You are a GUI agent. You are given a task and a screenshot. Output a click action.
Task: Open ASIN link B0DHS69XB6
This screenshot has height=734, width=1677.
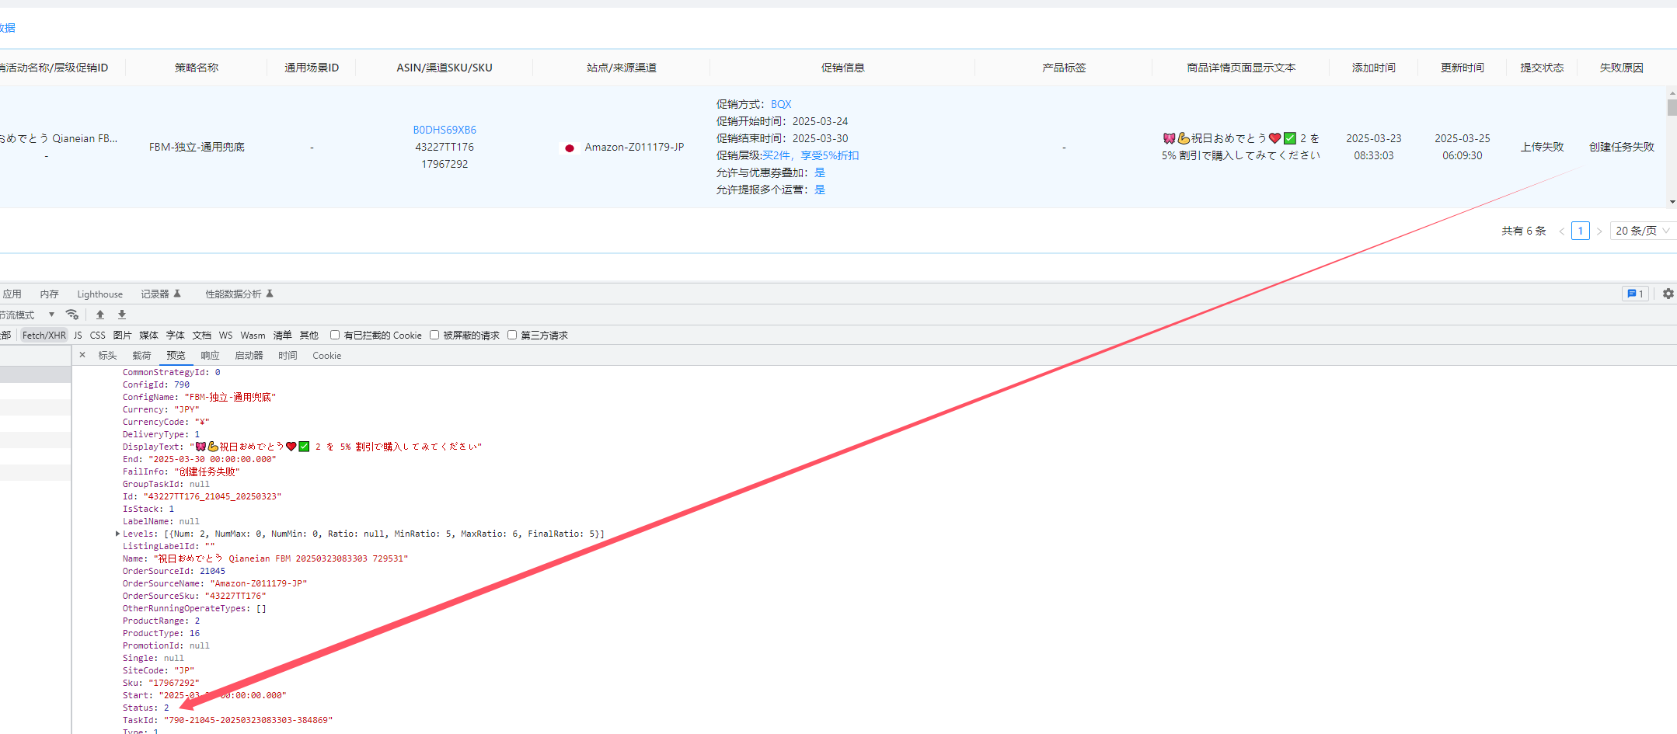445,130
